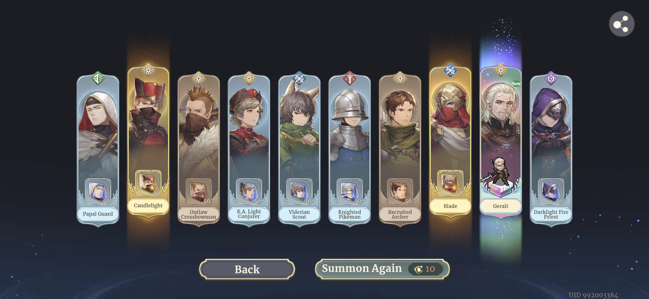Click the Knighted Pikeman shard icon
This screenshot has width=649, height=299.
[x=349, y=191]
